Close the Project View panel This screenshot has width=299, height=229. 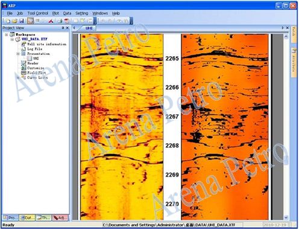tap(68, 28)
